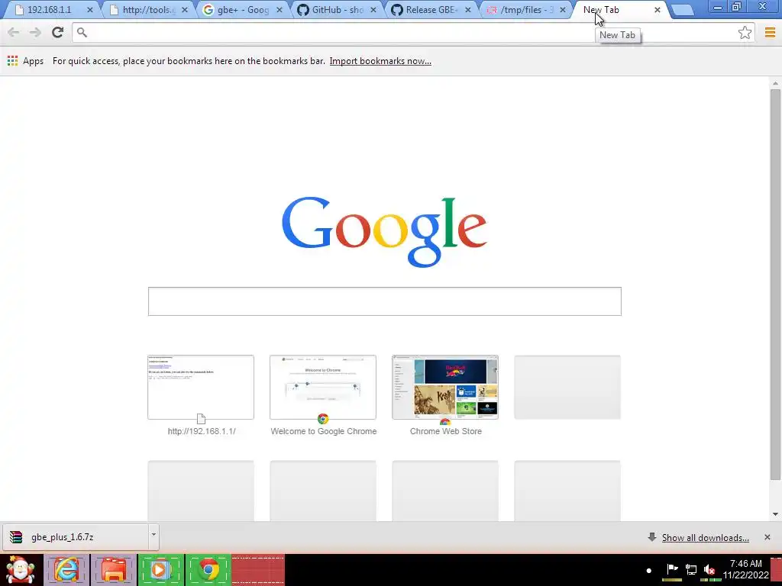The image size is (782, 586).
Task: Close the GitHub - sho tab
Action: tap(373, 10)
